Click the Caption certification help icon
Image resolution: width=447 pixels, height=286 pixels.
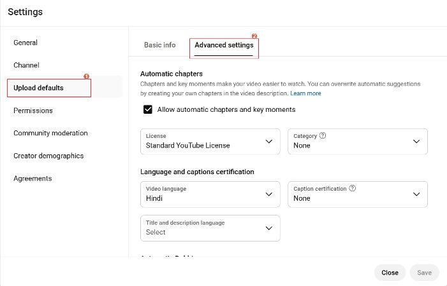(353, 188)
